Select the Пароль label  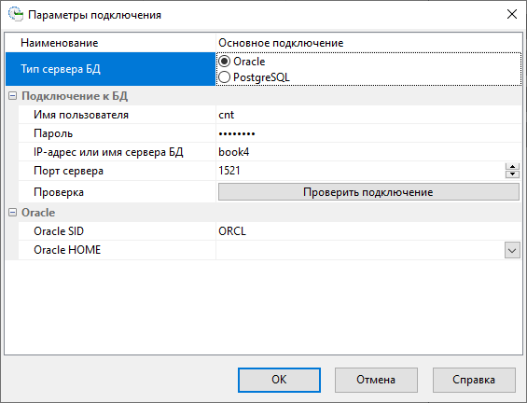pos(53,133)
